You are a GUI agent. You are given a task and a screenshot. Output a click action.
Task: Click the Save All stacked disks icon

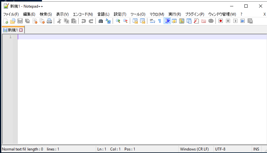(27, 21)
